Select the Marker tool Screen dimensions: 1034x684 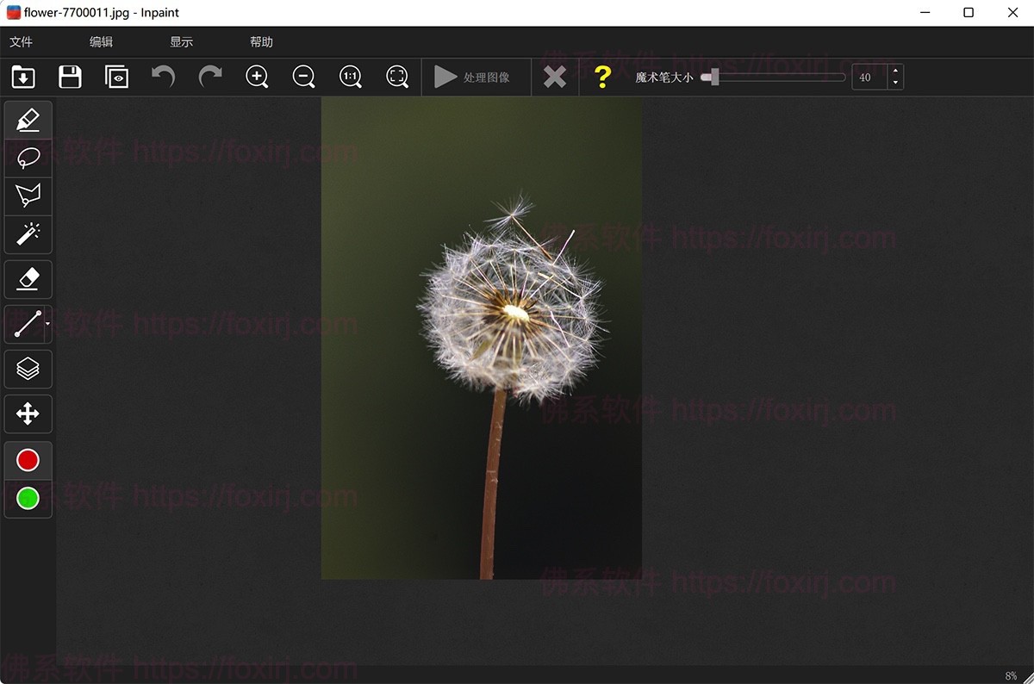click(x=28, y=120)
